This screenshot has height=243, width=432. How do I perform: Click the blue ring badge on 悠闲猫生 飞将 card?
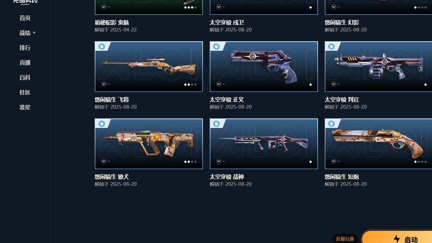101,47
